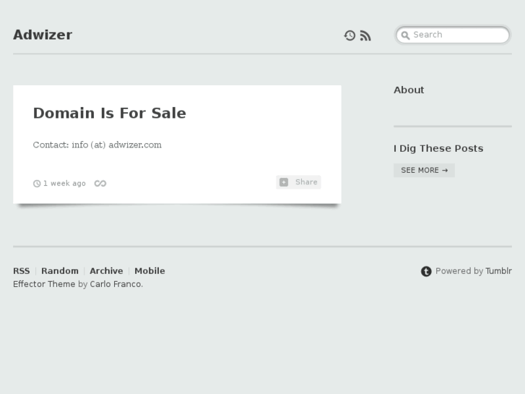525x394 pixels.
Task: Visit Carlo Franco's link
Action: tap(116, 284)
